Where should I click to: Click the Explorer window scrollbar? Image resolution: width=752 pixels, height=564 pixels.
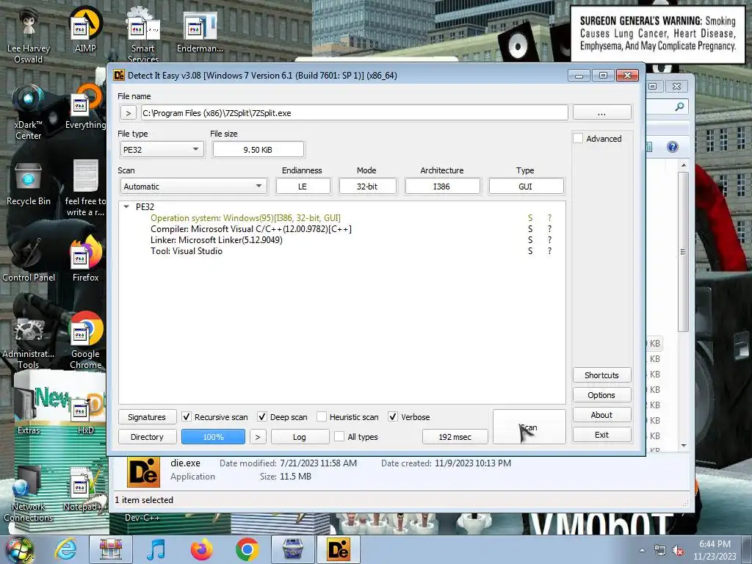click(x=684, y=252)
